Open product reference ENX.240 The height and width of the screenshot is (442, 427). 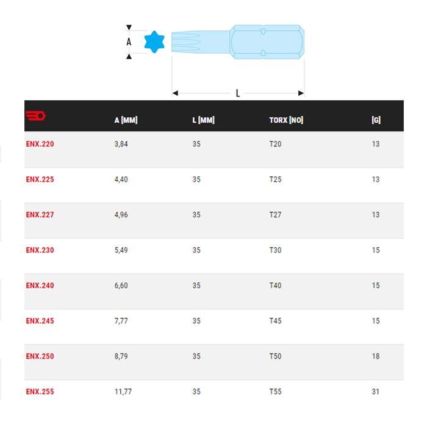[40, 286]
